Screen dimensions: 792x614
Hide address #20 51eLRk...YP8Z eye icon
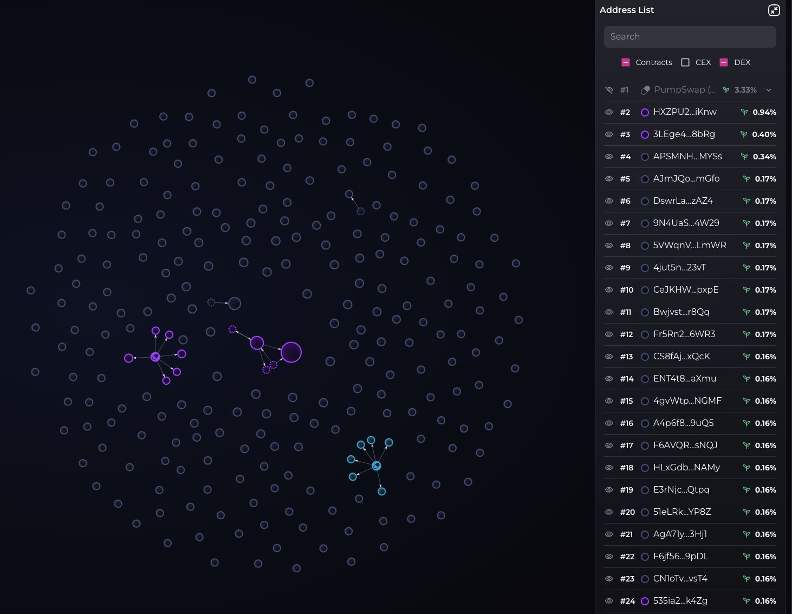tap(609, 512)
